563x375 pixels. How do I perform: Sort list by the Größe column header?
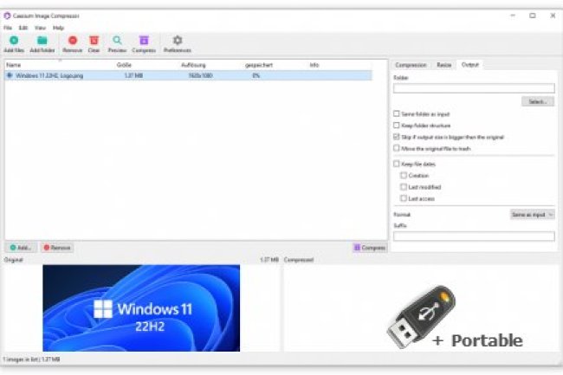click(x=124, y=65)
